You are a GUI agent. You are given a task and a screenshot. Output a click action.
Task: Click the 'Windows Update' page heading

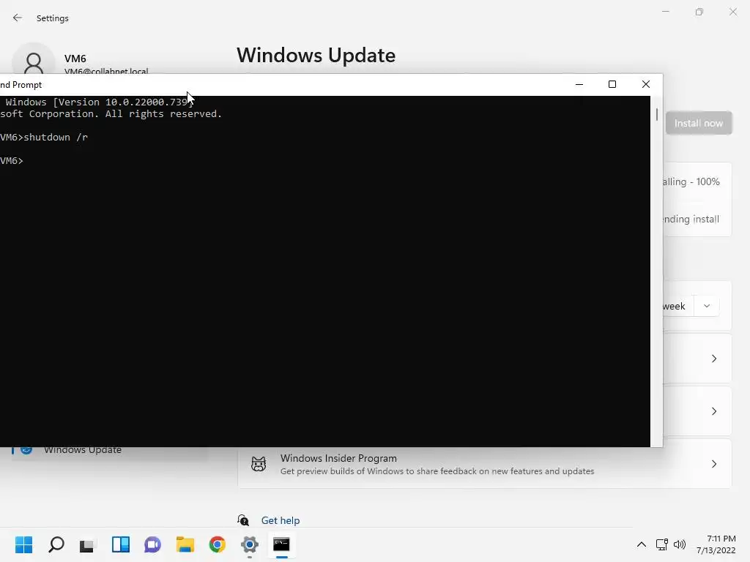coord(316,56)
